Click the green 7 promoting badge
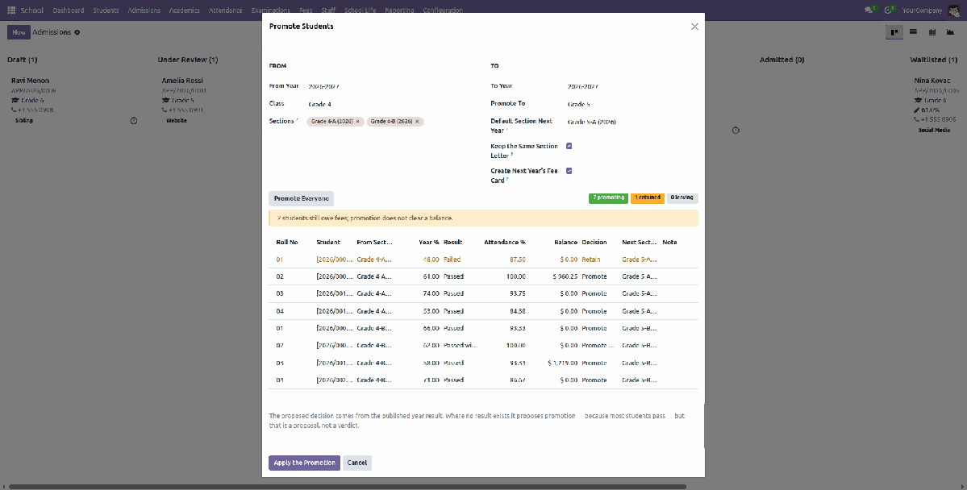 tap(608, 197)
